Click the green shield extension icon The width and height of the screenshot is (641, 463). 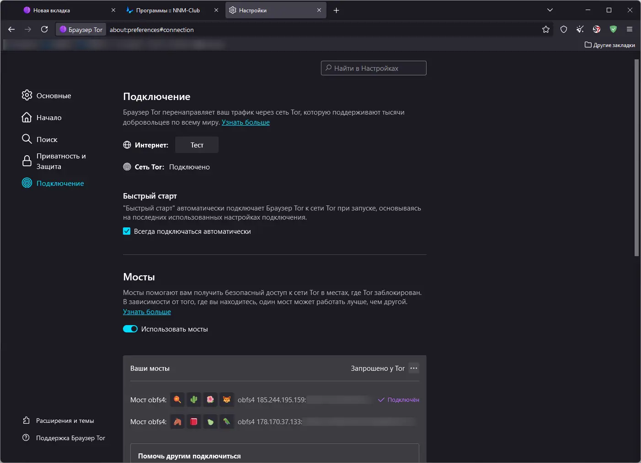coord(613,29)
